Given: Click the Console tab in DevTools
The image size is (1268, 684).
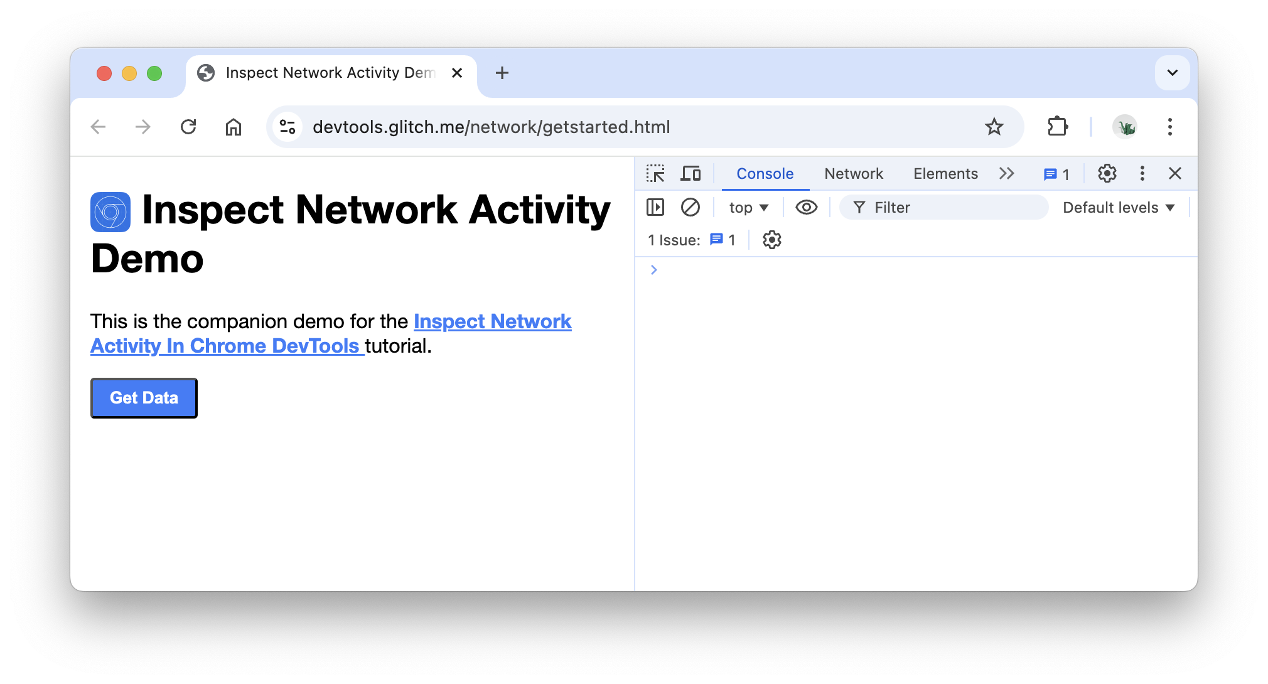Looking at the screenshot, I should point(764,174).
